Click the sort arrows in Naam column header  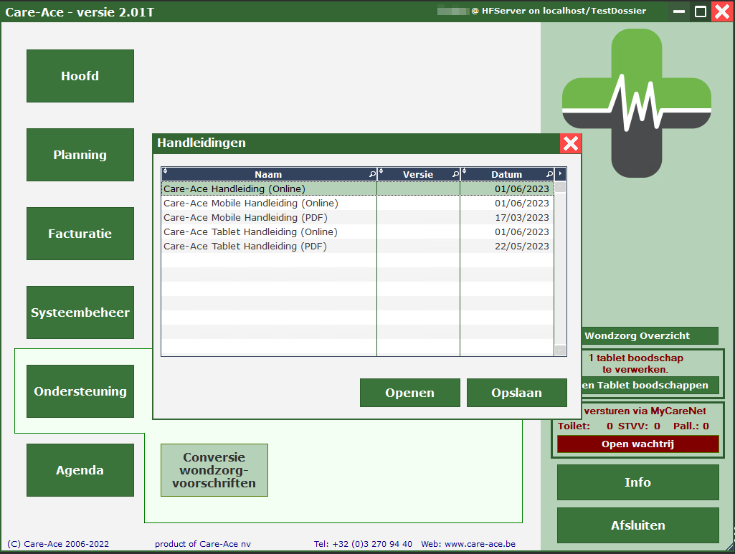point(165,172)
